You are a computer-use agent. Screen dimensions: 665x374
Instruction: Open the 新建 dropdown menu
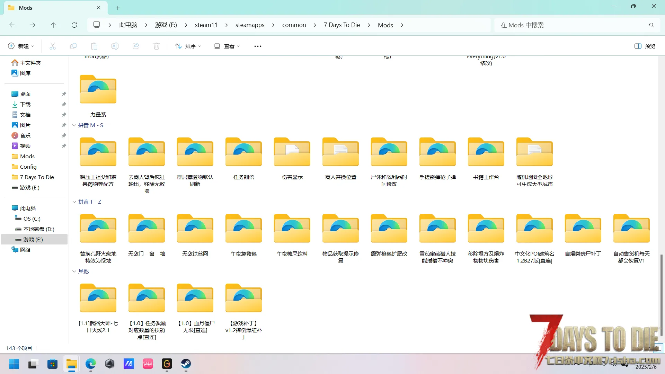pyautogui.click(x=21, y=46)
